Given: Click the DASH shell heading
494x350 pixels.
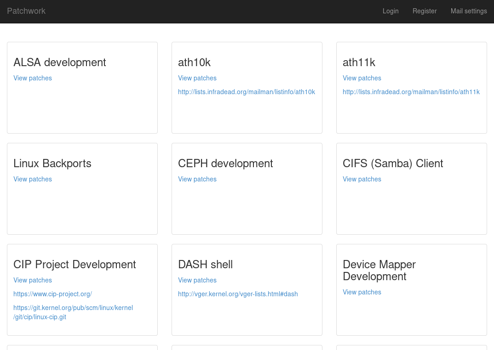Looking at the screenshot, I should [x=206, y=265].
